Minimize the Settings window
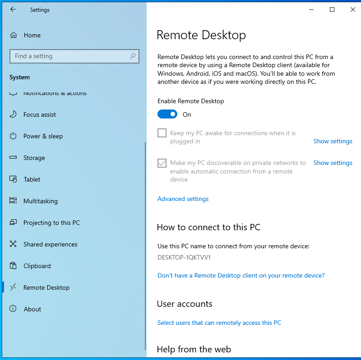The width and height of the screenshot is (361, 360). pyautogui.click(x=311, y=9)
